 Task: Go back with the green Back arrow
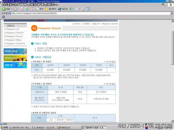4,9
